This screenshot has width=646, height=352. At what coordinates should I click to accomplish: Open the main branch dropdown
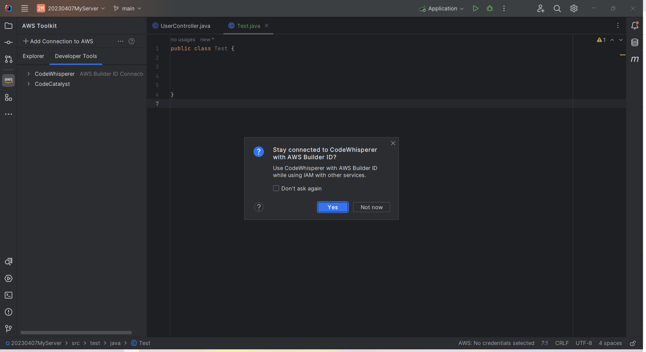[128, 8]
